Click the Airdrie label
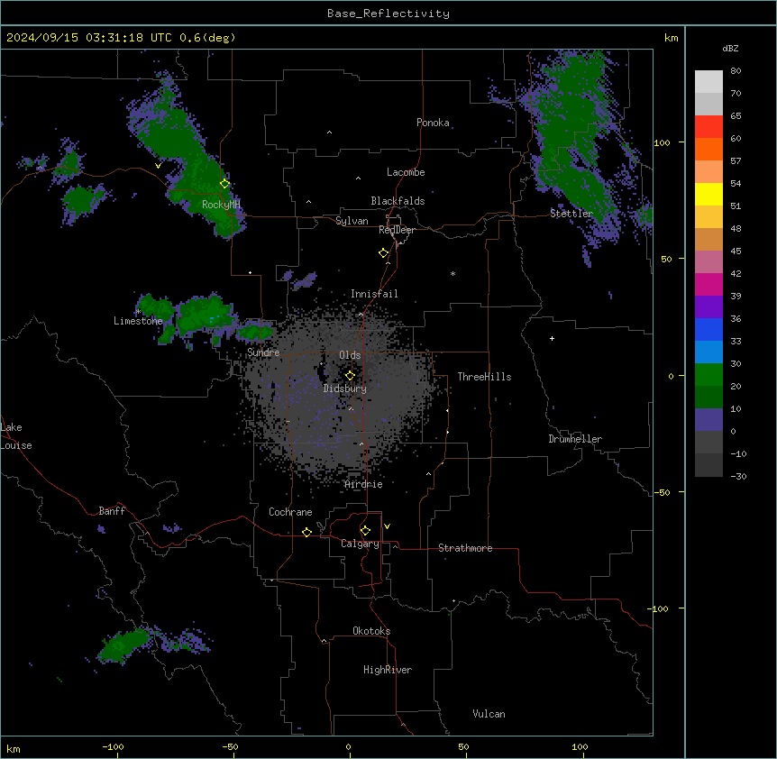 click(363, 484)
